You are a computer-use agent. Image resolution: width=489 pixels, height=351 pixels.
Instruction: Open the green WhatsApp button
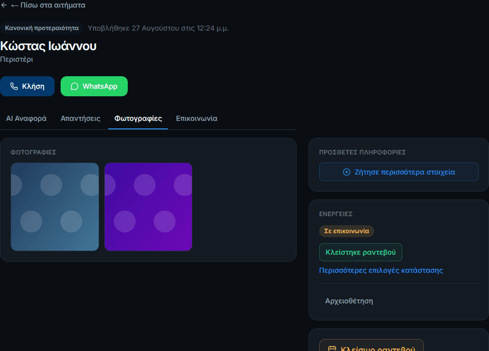click(94, 86)
